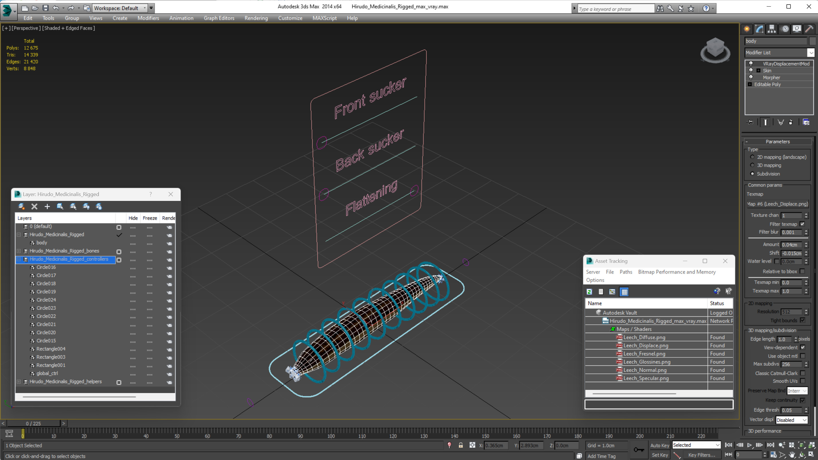Open the Vector displ Disabled dropdown
818x460 pixels.
pyautogui.click(x=791, y=420)
